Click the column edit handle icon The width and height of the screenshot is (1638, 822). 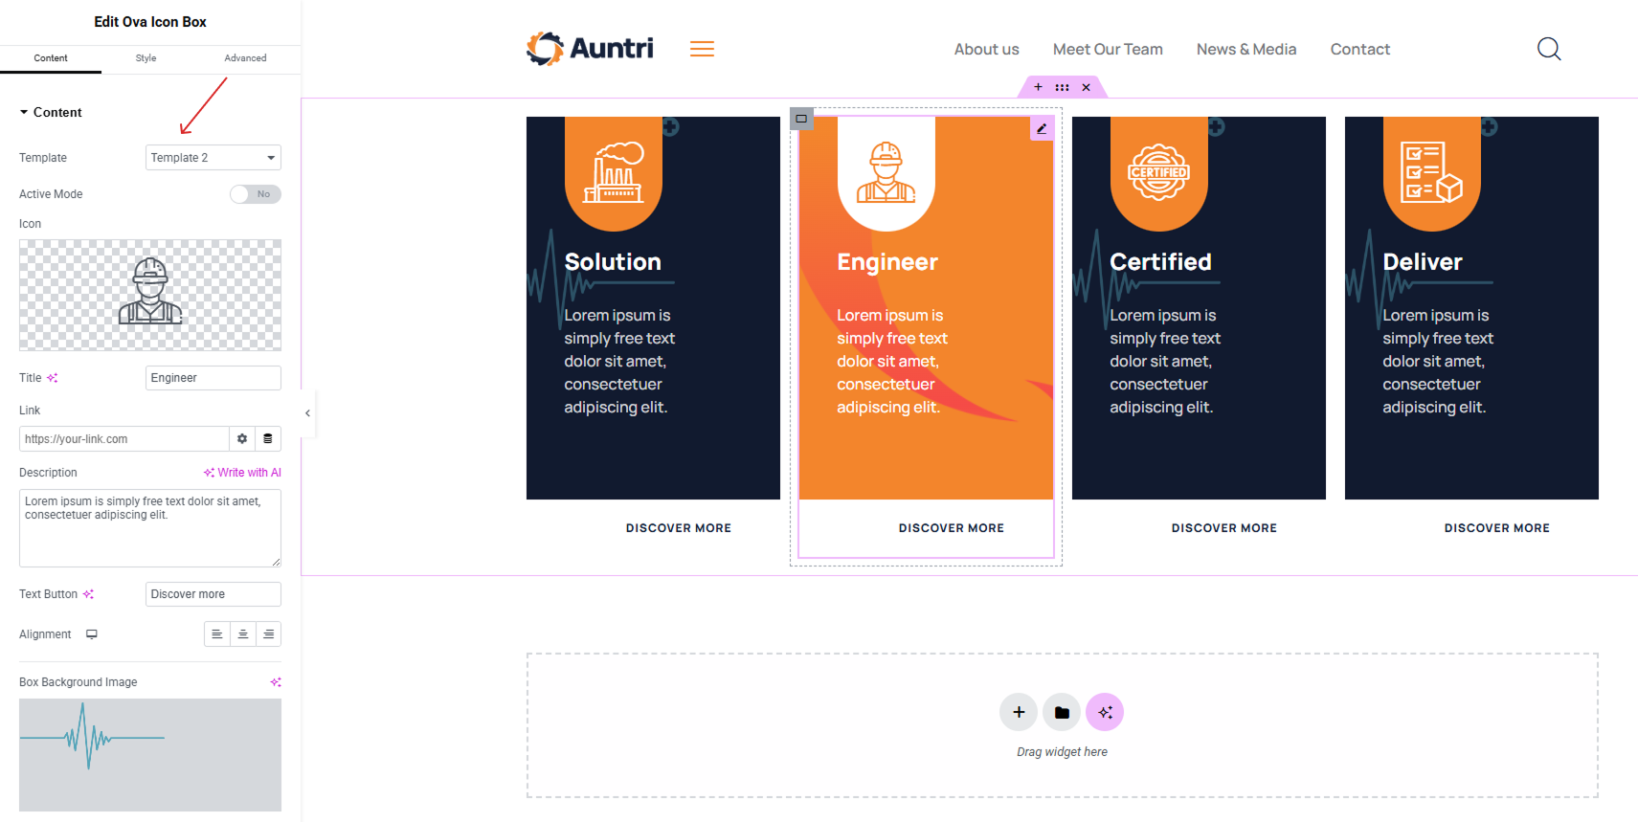tap(801, 119)
